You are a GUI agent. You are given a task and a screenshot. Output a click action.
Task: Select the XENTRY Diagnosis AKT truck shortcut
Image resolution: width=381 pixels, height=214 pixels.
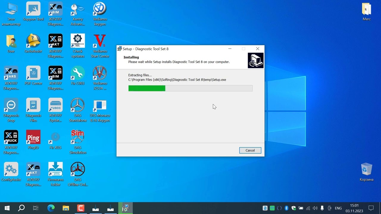coord(55,46)
